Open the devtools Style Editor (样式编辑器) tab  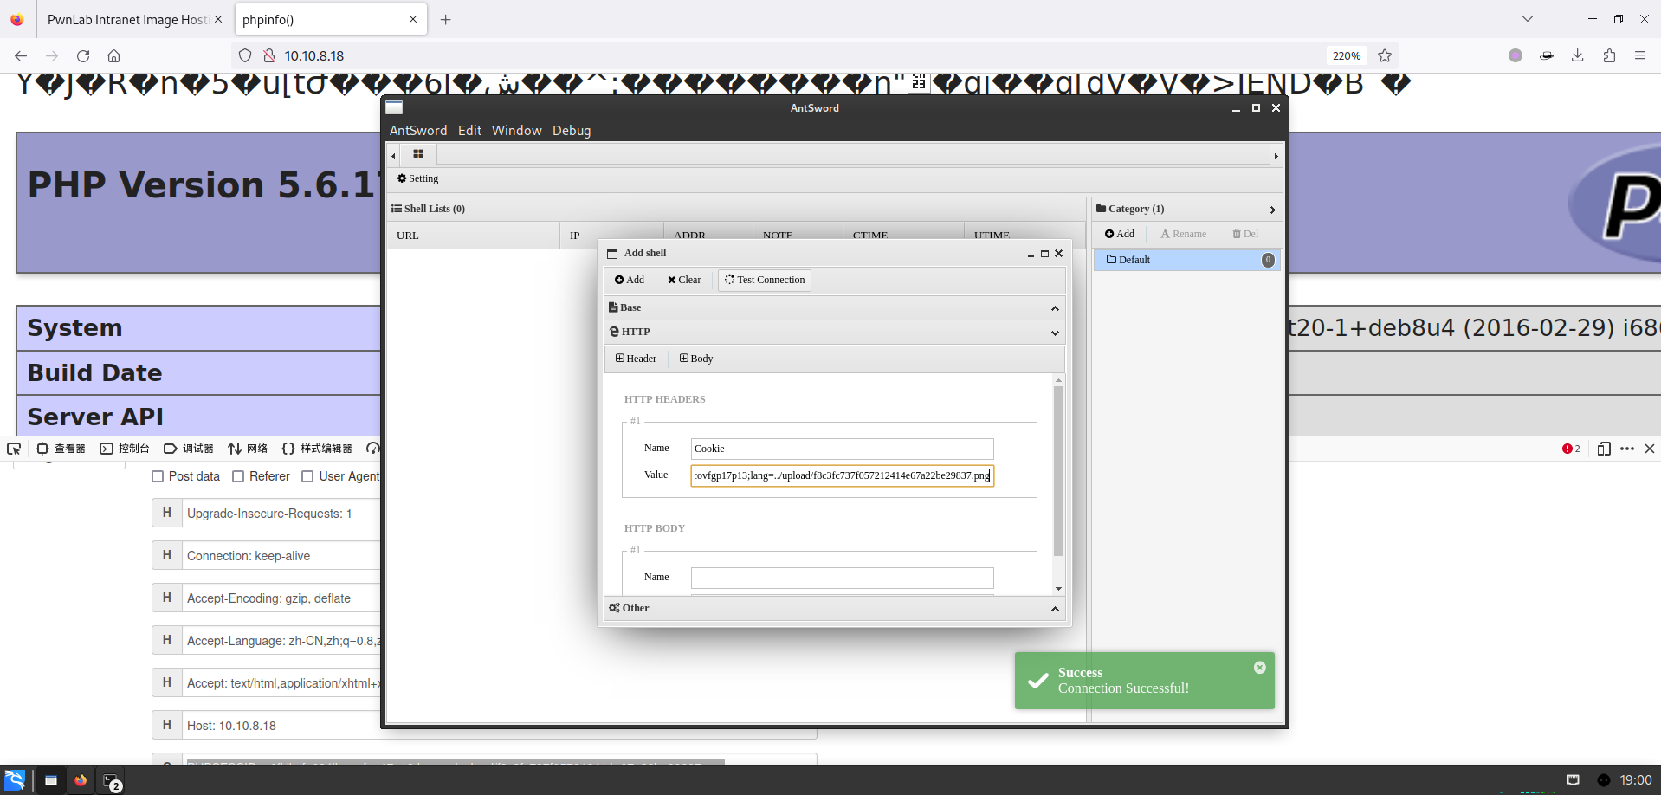[317, 449]
